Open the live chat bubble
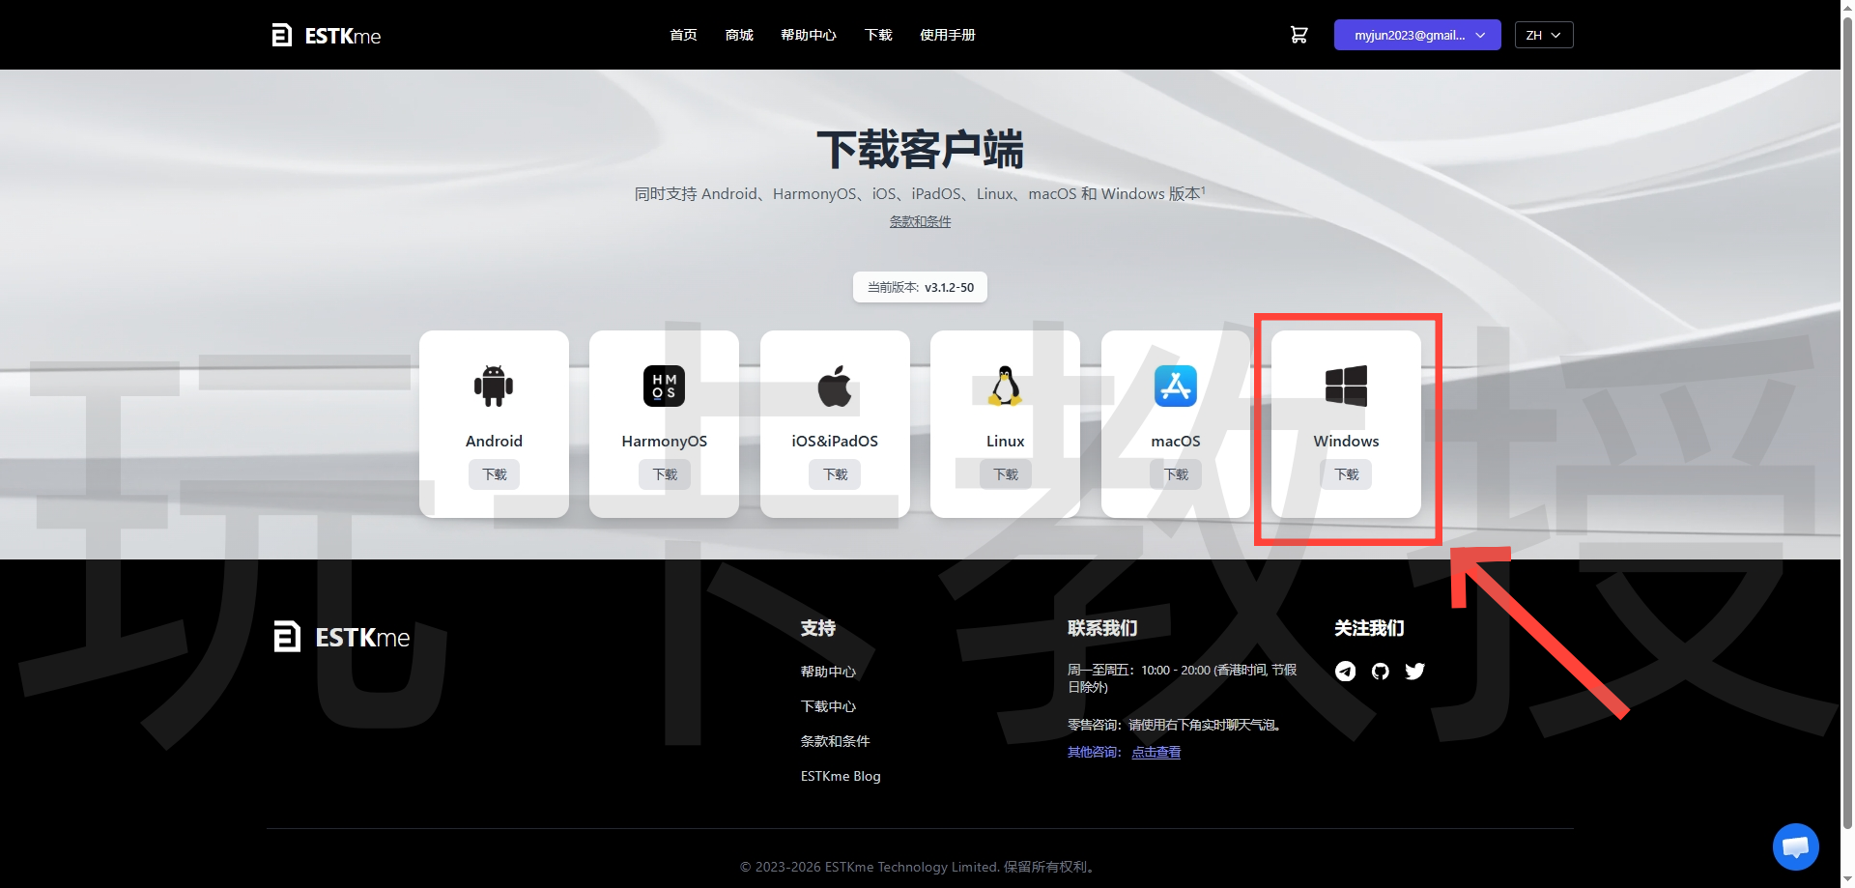This screenshot has width=1855, height=888. [1795, 846]
